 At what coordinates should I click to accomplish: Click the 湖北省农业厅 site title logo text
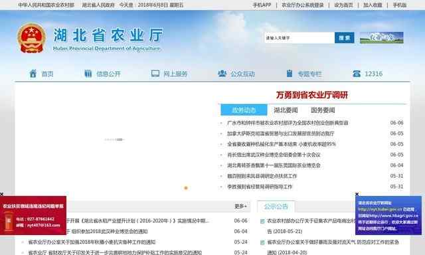pos(108,39)
